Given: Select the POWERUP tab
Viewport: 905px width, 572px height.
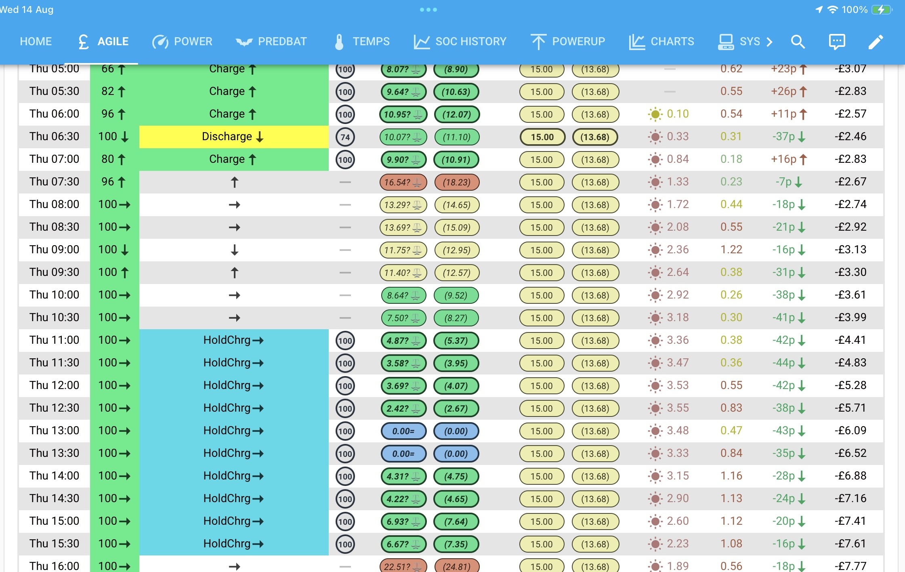Looking at the screenshot, I should coord(568,42).
